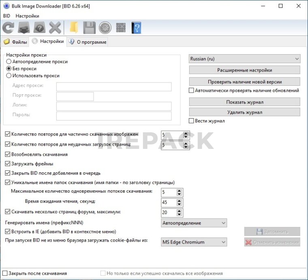The width and height of the screenshot is (308, 280).
Task: Open the Russian (ru) language dropdown
Action: click(244, 59)
